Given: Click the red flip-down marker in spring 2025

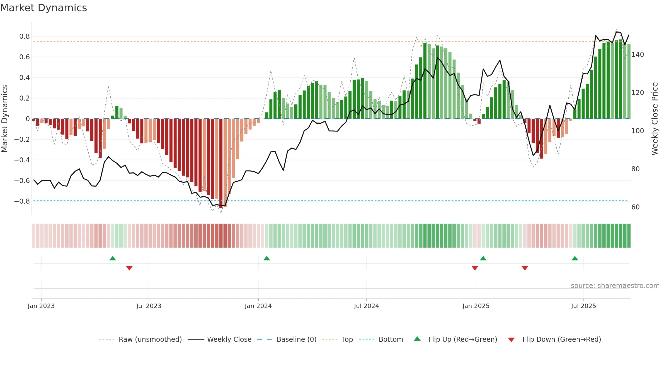Looking at the screenshot, I should (x=525, y=268).
